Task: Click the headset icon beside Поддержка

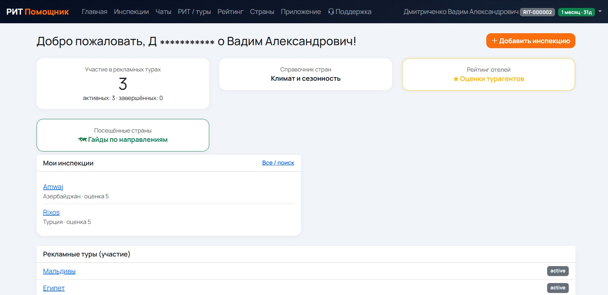Action: (331, 12)
